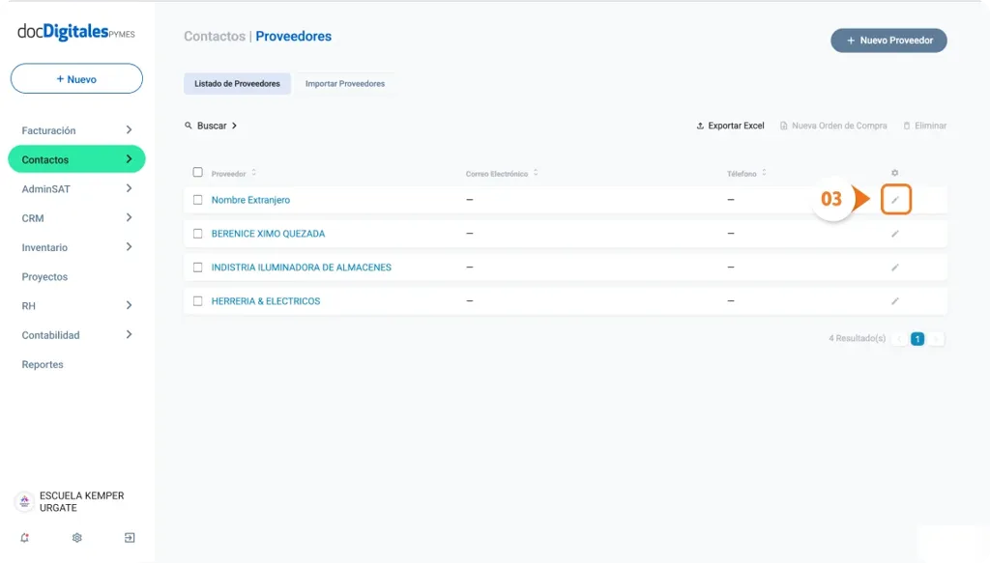Image resolution: width=990 pixels, height=563 pixels.
Task: Click edit pencil for BERENICE XIMO QUEZADA
Action: click(895, 234)
